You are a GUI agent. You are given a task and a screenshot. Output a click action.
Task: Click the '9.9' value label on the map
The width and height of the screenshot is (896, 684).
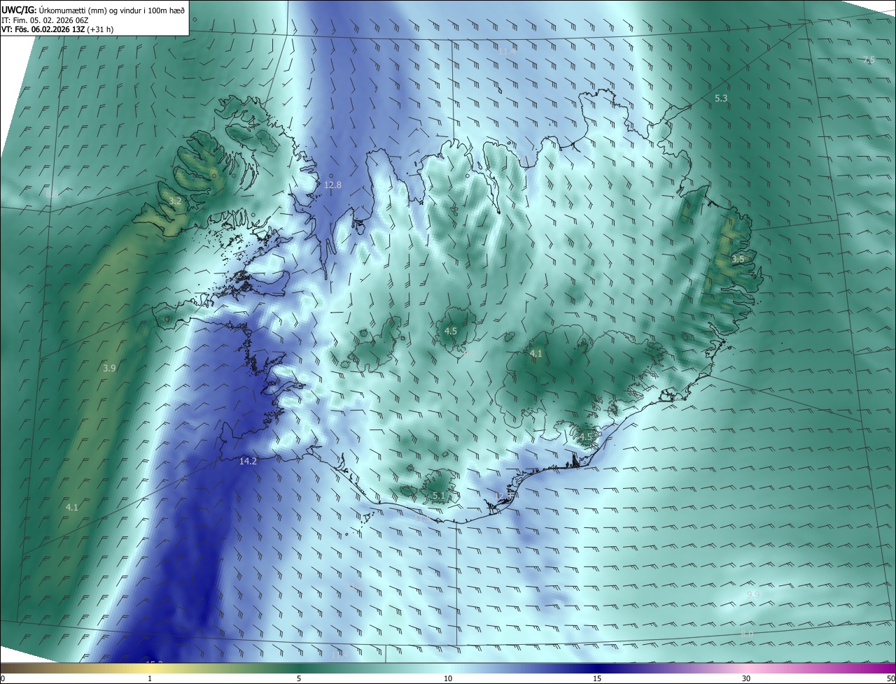tap(753, 594)
